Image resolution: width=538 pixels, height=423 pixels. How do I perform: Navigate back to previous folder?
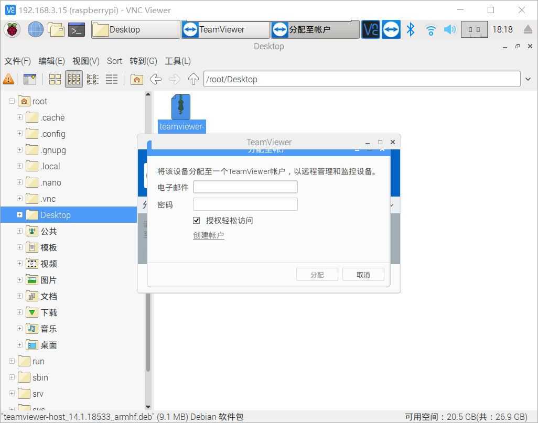pyautogui.click(x=155, y=79)
